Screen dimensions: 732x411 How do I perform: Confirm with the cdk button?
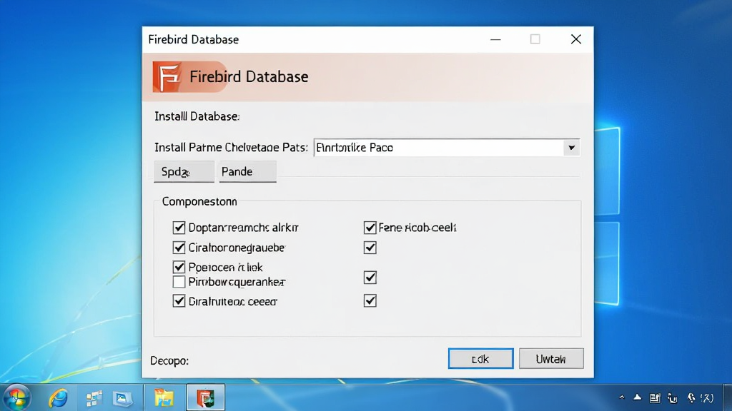coord(481,359)
